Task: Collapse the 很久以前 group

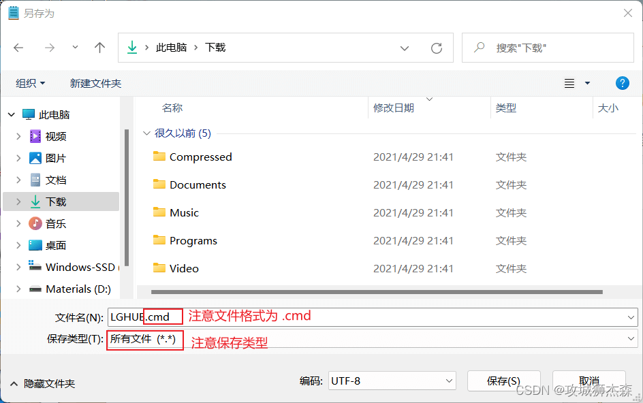Action: (x=146, y=133)
